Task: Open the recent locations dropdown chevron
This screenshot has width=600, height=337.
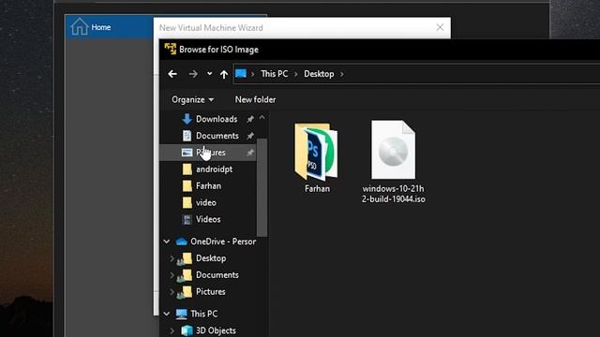Action: [209, 73]
